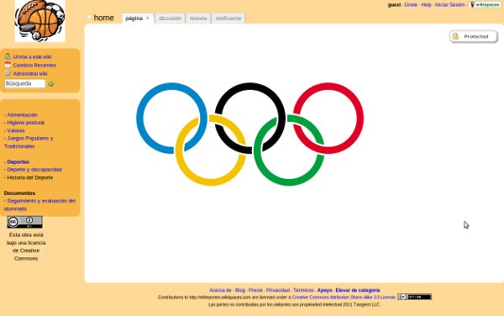Image resolution: width=504 pixels, height=316 pixels.
Task: Click the Protected padlock icon
Action: coord(455,36)
